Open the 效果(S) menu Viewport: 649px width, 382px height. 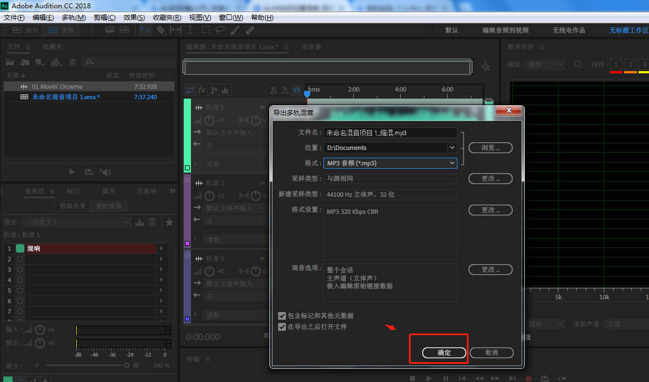pos(134,18)
